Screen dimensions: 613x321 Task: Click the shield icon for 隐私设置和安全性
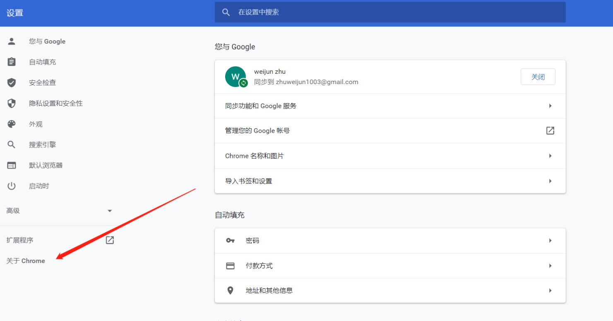coord(12,103)
